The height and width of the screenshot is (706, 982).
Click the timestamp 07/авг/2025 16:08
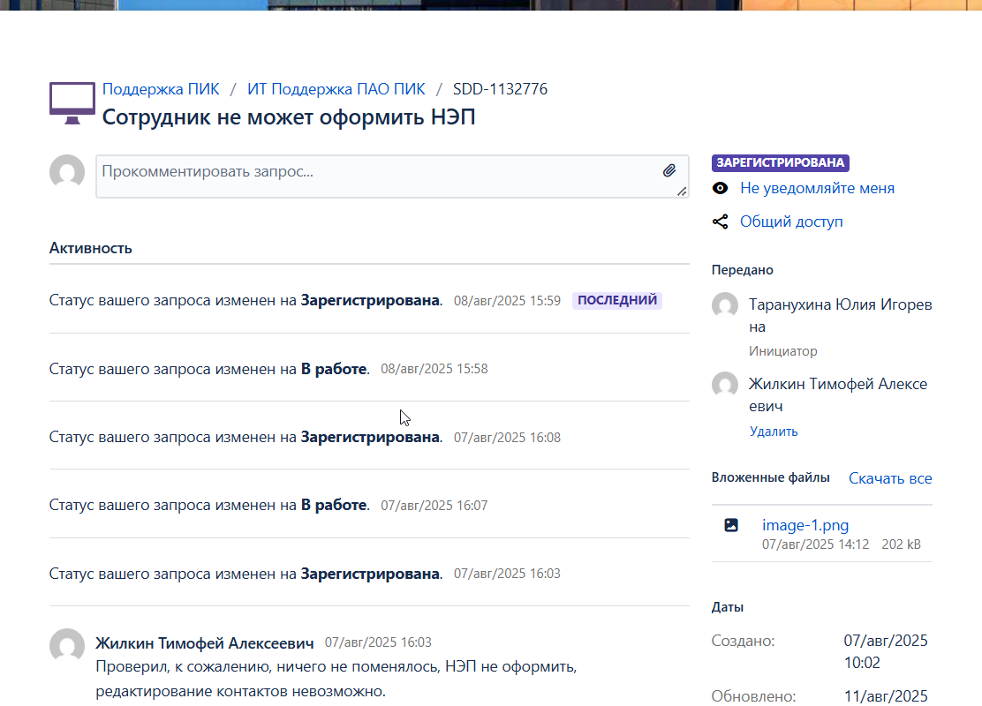(507, 438)
